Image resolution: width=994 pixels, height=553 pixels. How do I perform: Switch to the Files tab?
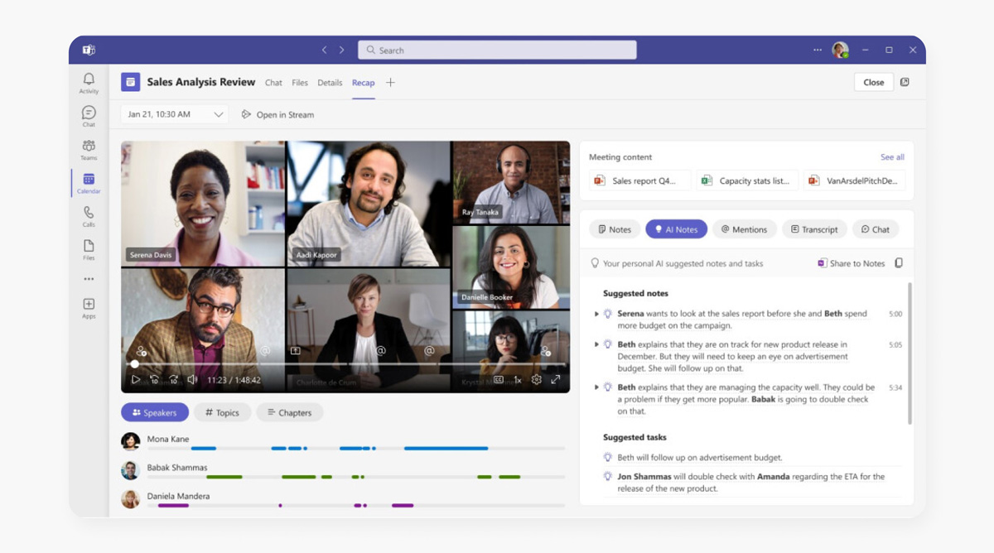[300, 83]
